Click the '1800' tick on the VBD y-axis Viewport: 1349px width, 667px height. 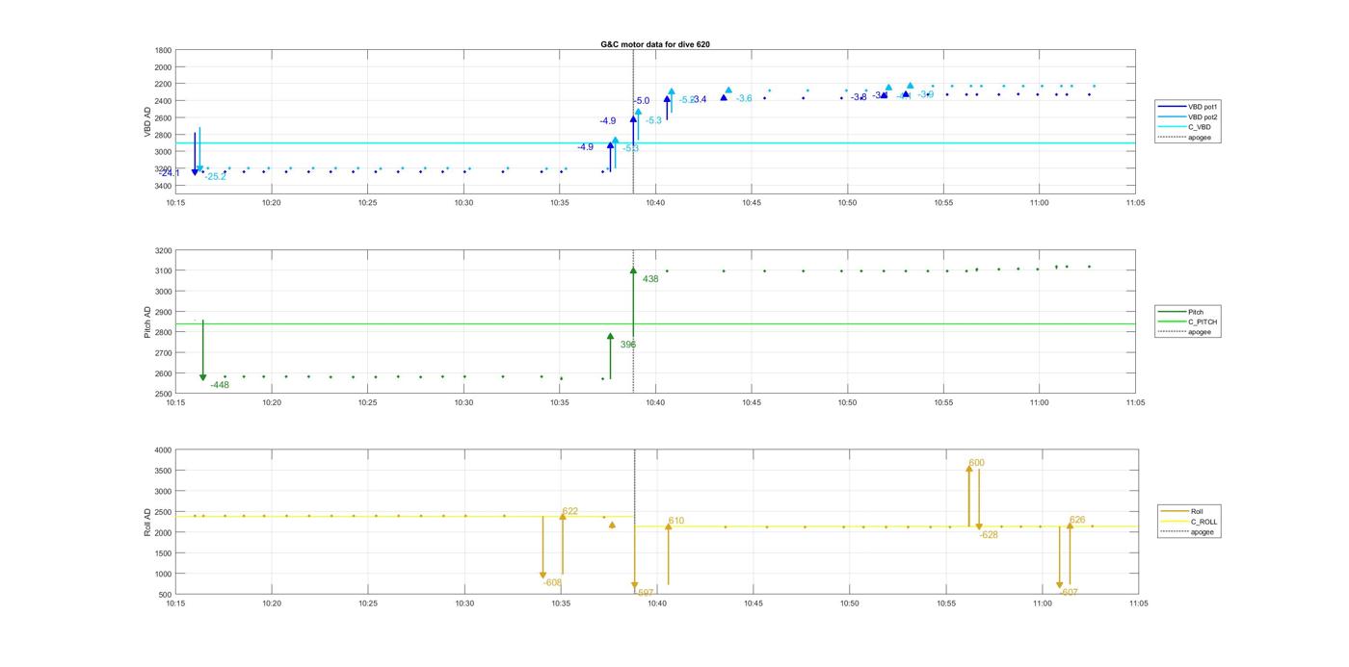[x=164, y=50]
